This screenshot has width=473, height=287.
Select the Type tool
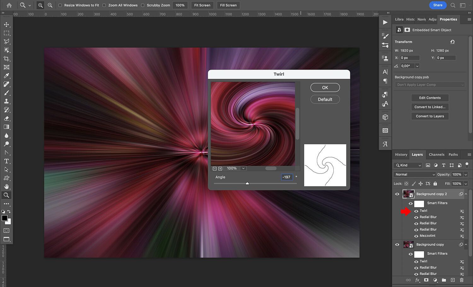pyautogui.click(x=6, y=161)
